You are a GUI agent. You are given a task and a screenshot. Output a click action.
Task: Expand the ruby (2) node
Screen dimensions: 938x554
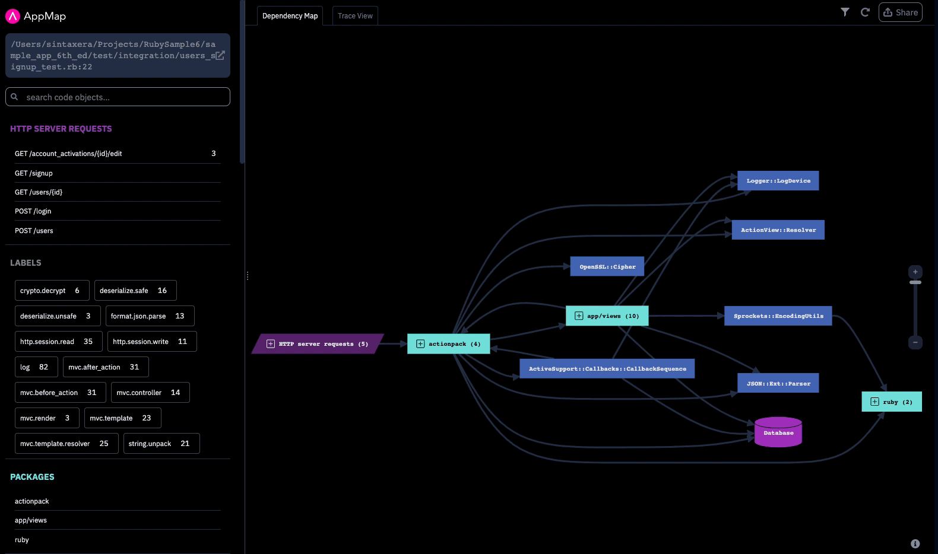(x=874, y=402)
